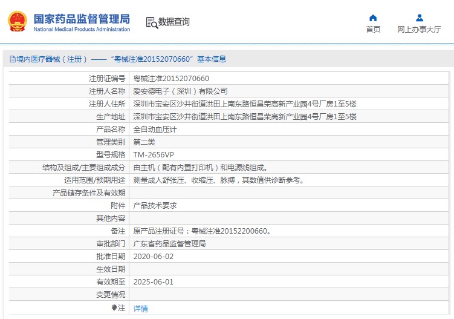The height and width of the screenshot is (319, 454).
Task: Click the 注册人住所 label
Action: tap(107, 104)
